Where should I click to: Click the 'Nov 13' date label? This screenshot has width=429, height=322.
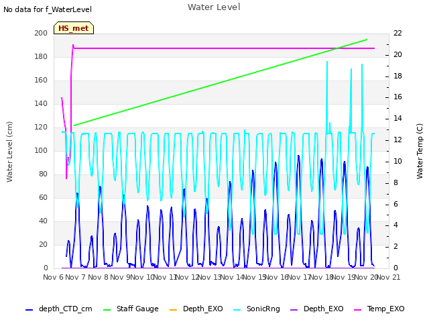(209, 277)
